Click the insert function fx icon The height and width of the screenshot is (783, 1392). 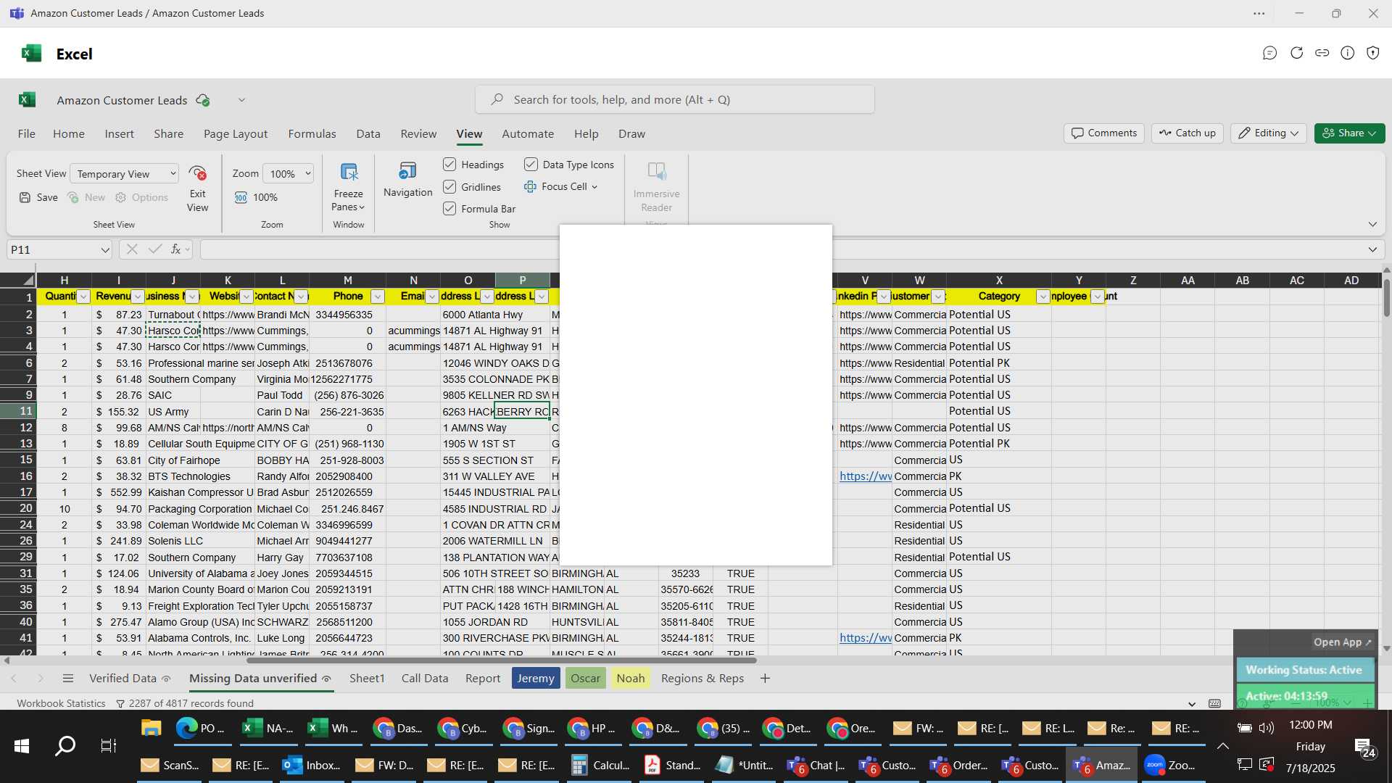point(175,249)
